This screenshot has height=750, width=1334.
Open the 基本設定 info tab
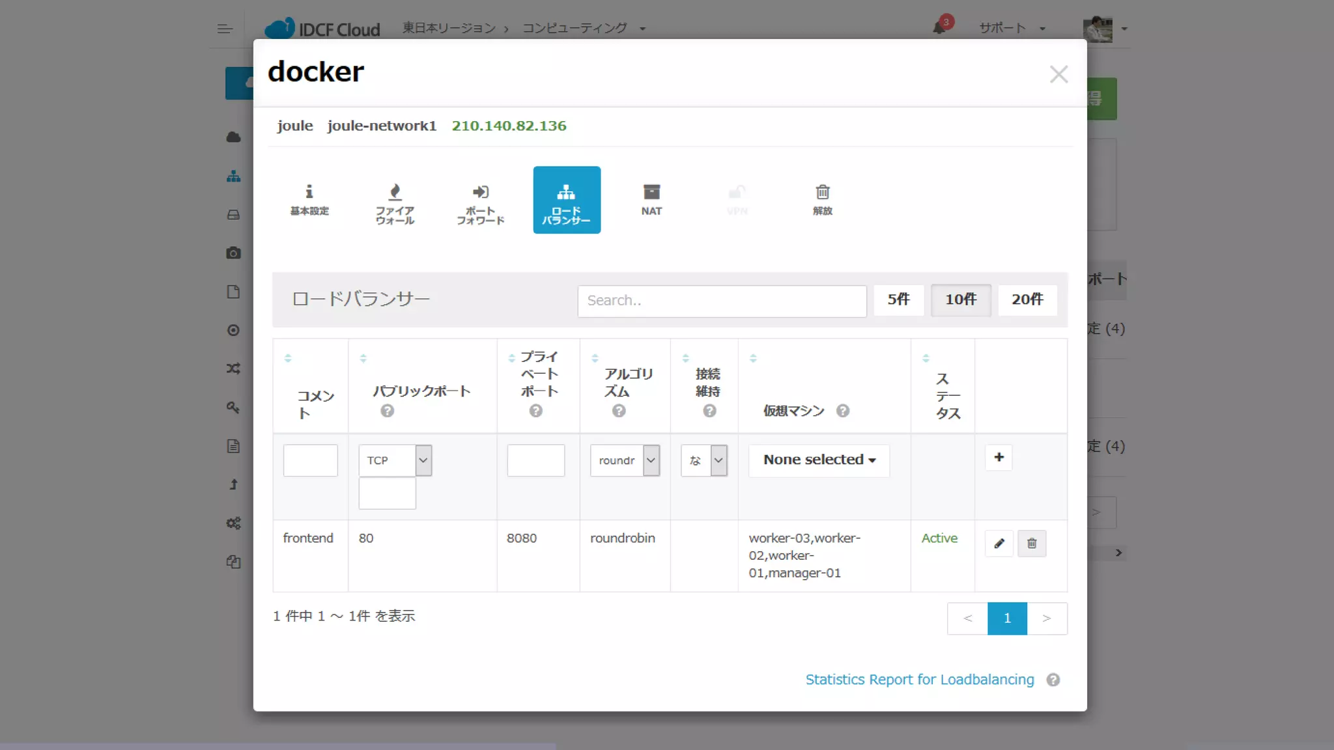coord(309,199)
